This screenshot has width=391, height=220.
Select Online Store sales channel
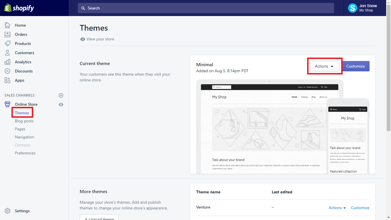[26, 104]
